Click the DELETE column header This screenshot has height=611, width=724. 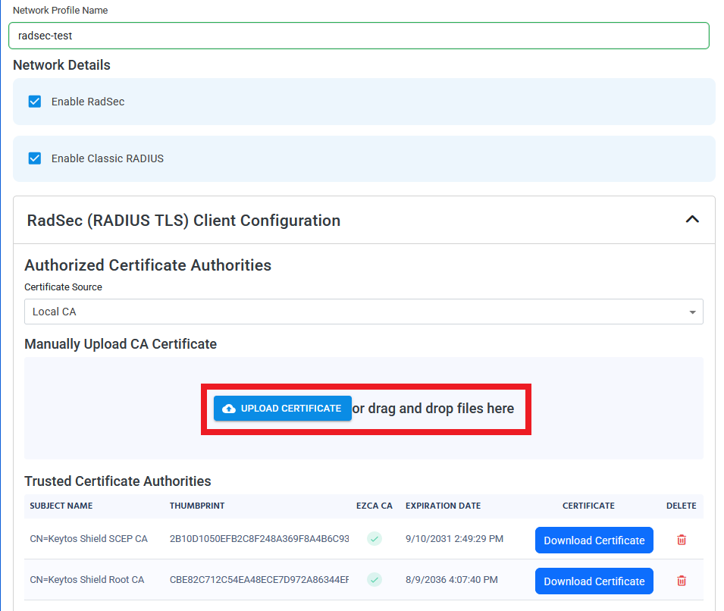[x=681, y=506]
